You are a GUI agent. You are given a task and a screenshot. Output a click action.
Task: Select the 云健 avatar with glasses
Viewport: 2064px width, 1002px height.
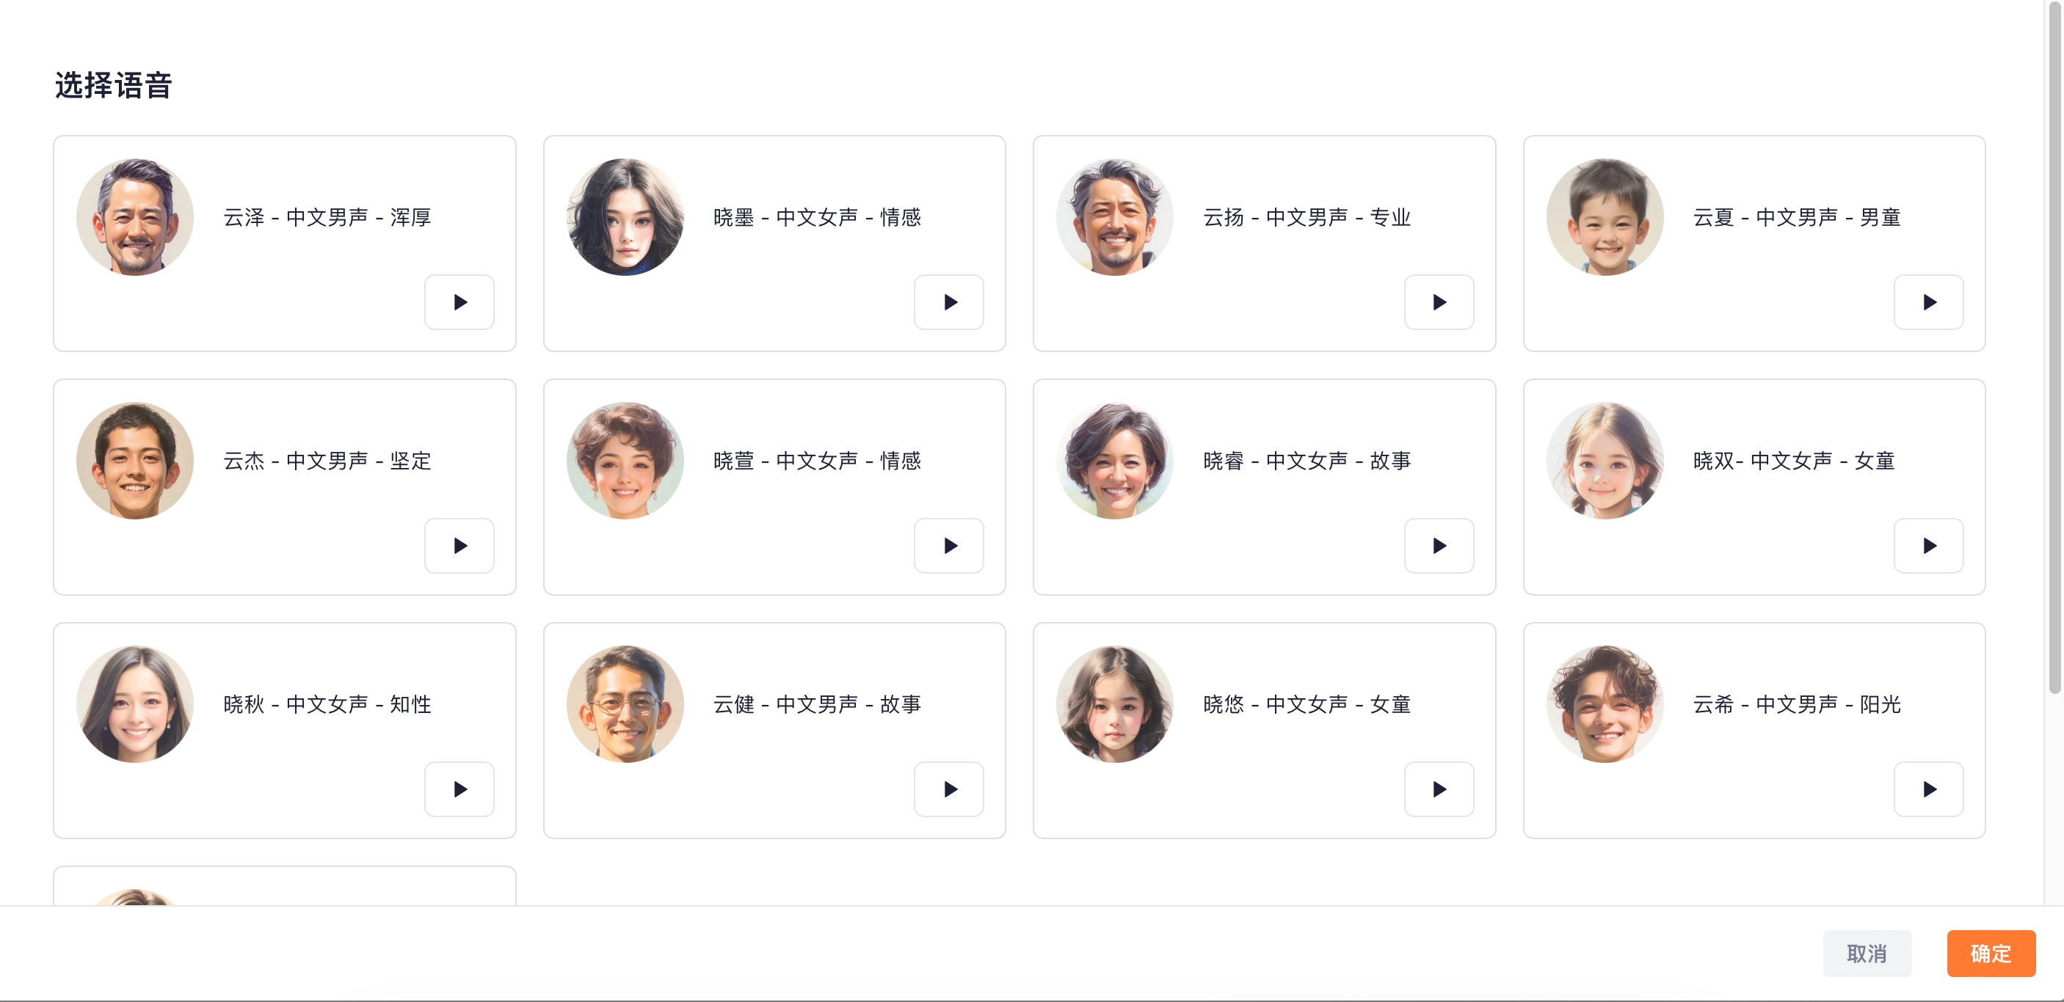click(625, 704)
